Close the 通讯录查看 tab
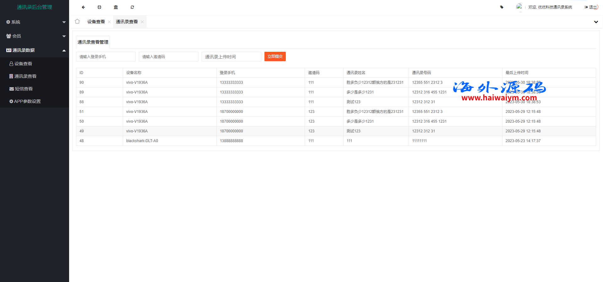Screen dimensions: 603x282 (x=142, y=22)
